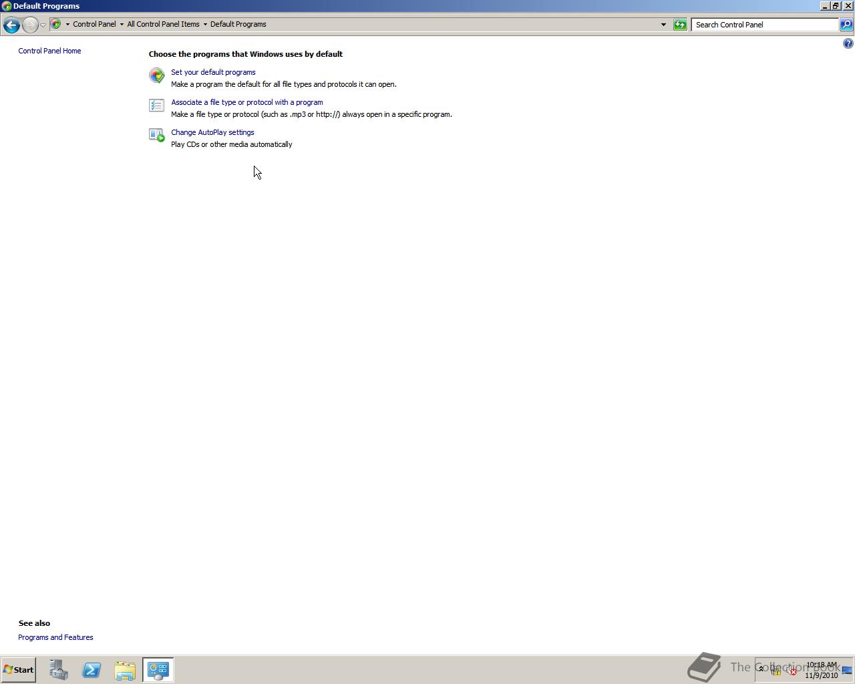
Task: Minimize the Default Programs window
Action: click(x=825, y=6)
